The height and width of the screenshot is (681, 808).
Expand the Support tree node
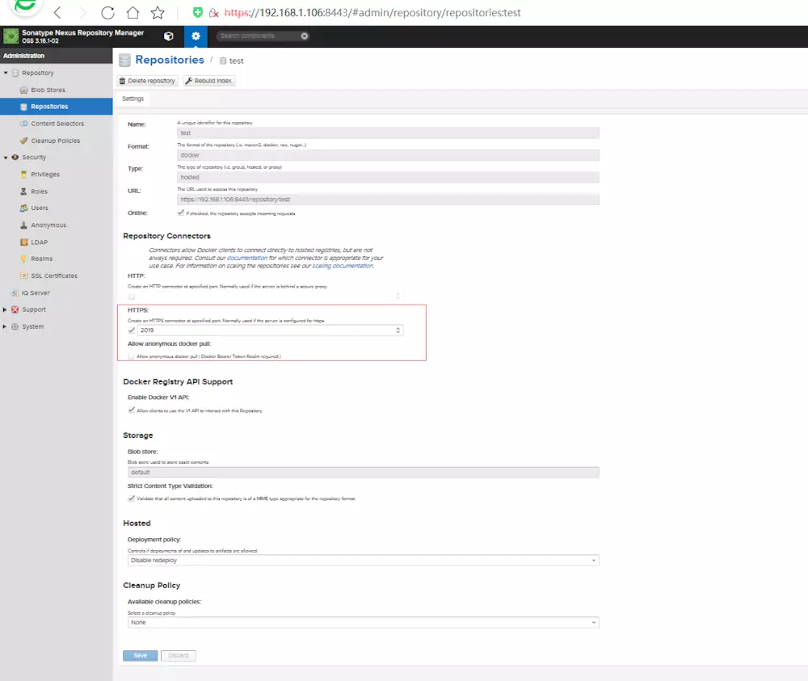click(x=5, y=309)
